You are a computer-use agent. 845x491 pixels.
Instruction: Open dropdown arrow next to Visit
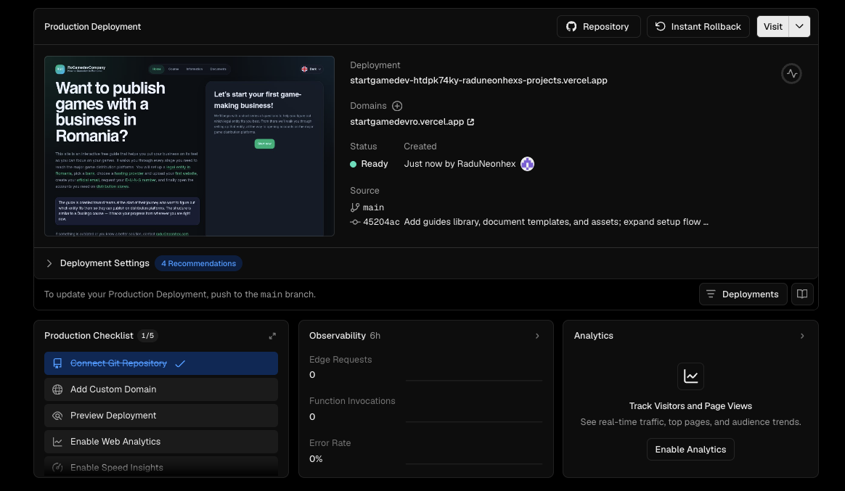[x=800, y=26]
